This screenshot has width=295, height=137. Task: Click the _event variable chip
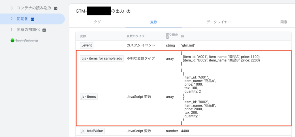tap(87, 45)
